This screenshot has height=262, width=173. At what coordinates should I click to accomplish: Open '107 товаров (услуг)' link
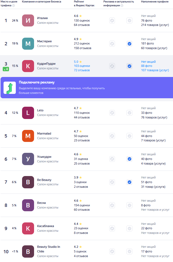[x=155, y=70]
